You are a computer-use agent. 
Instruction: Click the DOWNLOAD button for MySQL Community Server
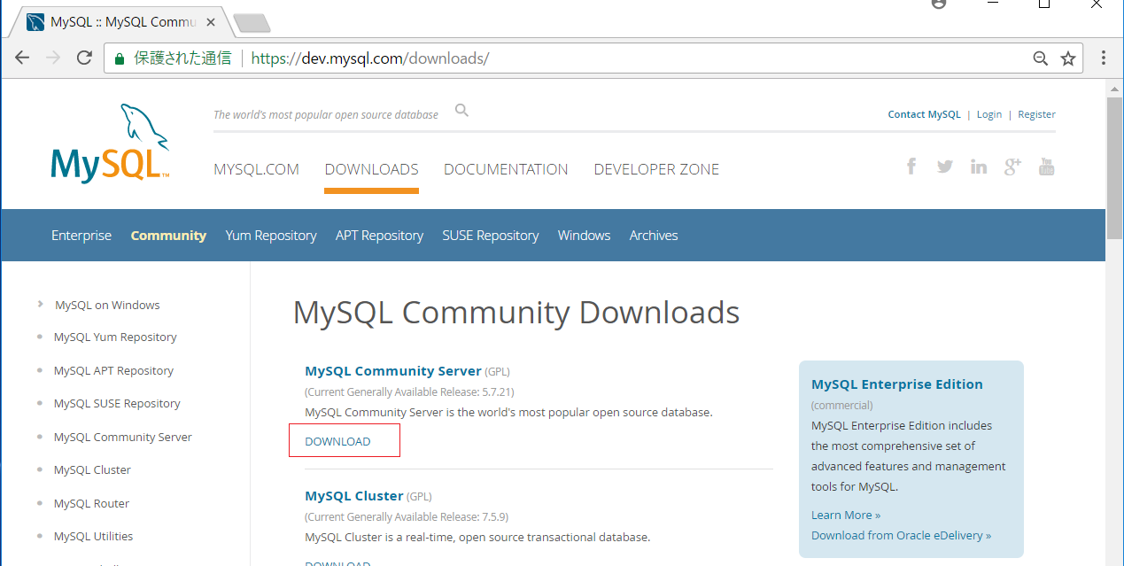click(344, 440)
